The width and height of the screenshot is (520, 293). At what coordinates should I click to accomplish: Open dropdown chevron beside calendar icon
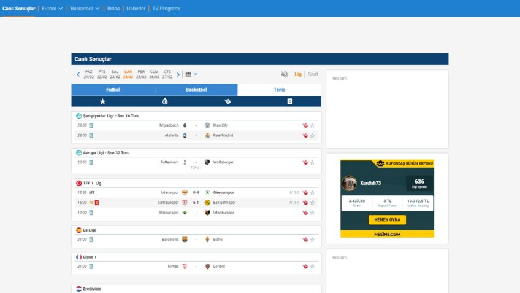tap(196, 74)
